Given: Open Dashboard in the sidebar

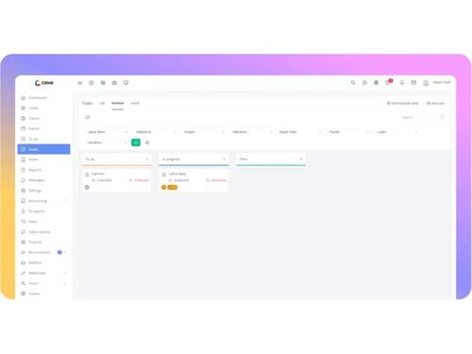Looking at the screenshot, I should pyautogui.click(x=43, y=98).
